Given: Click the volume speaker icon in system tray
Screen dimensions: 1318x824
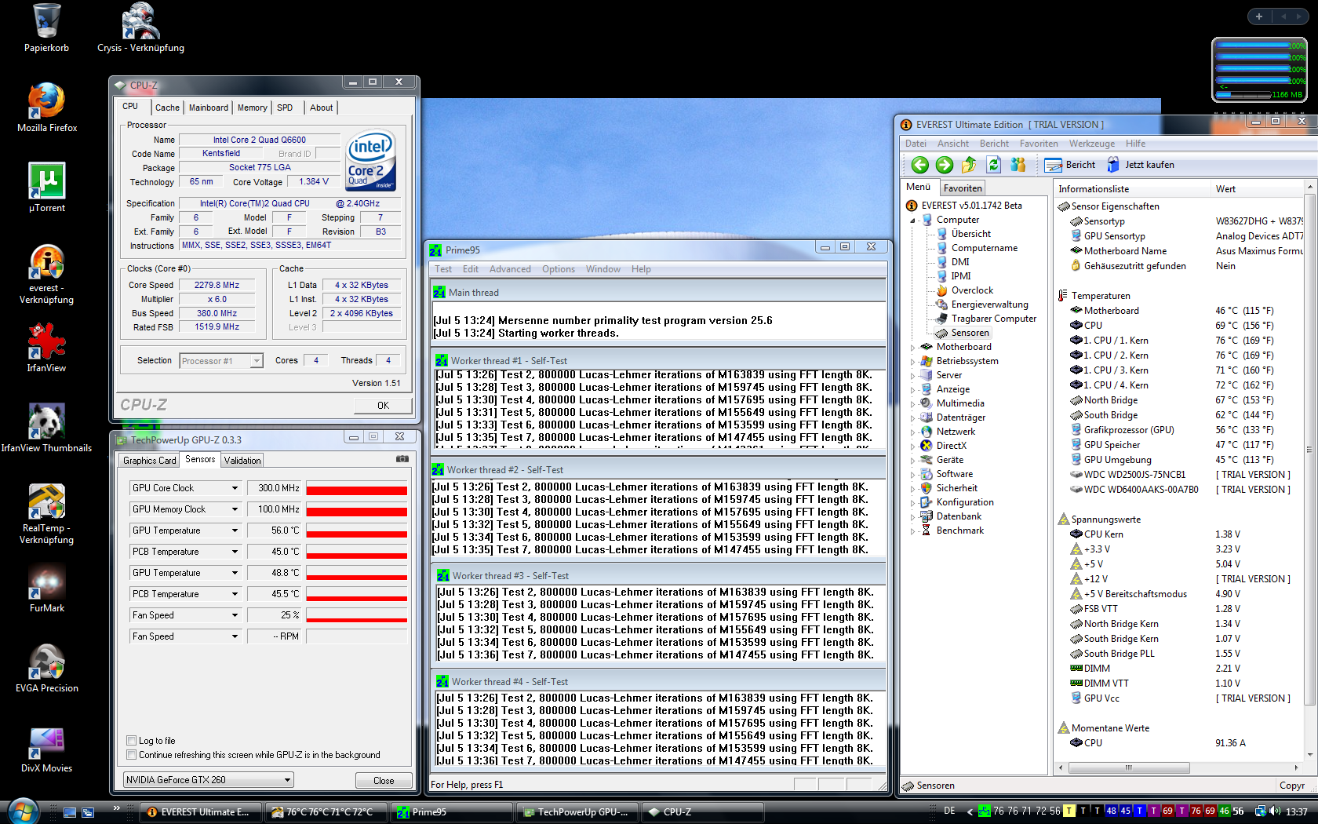Looking at the screenshot, I should [1275, 811].
